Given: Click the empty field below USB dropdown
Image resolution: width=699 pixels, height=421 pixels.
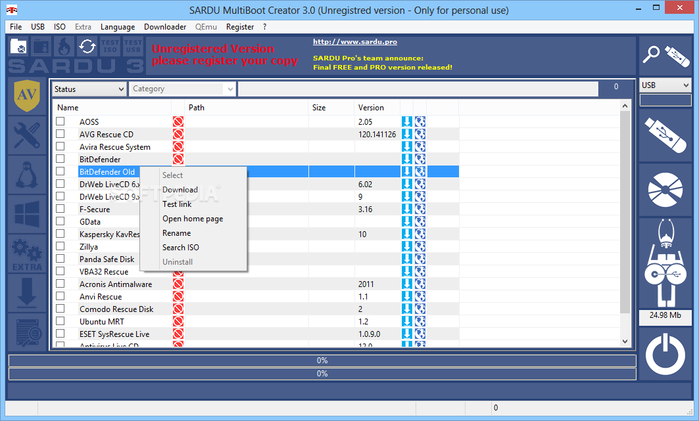Looking at the screenshot, I should [665, 100].
